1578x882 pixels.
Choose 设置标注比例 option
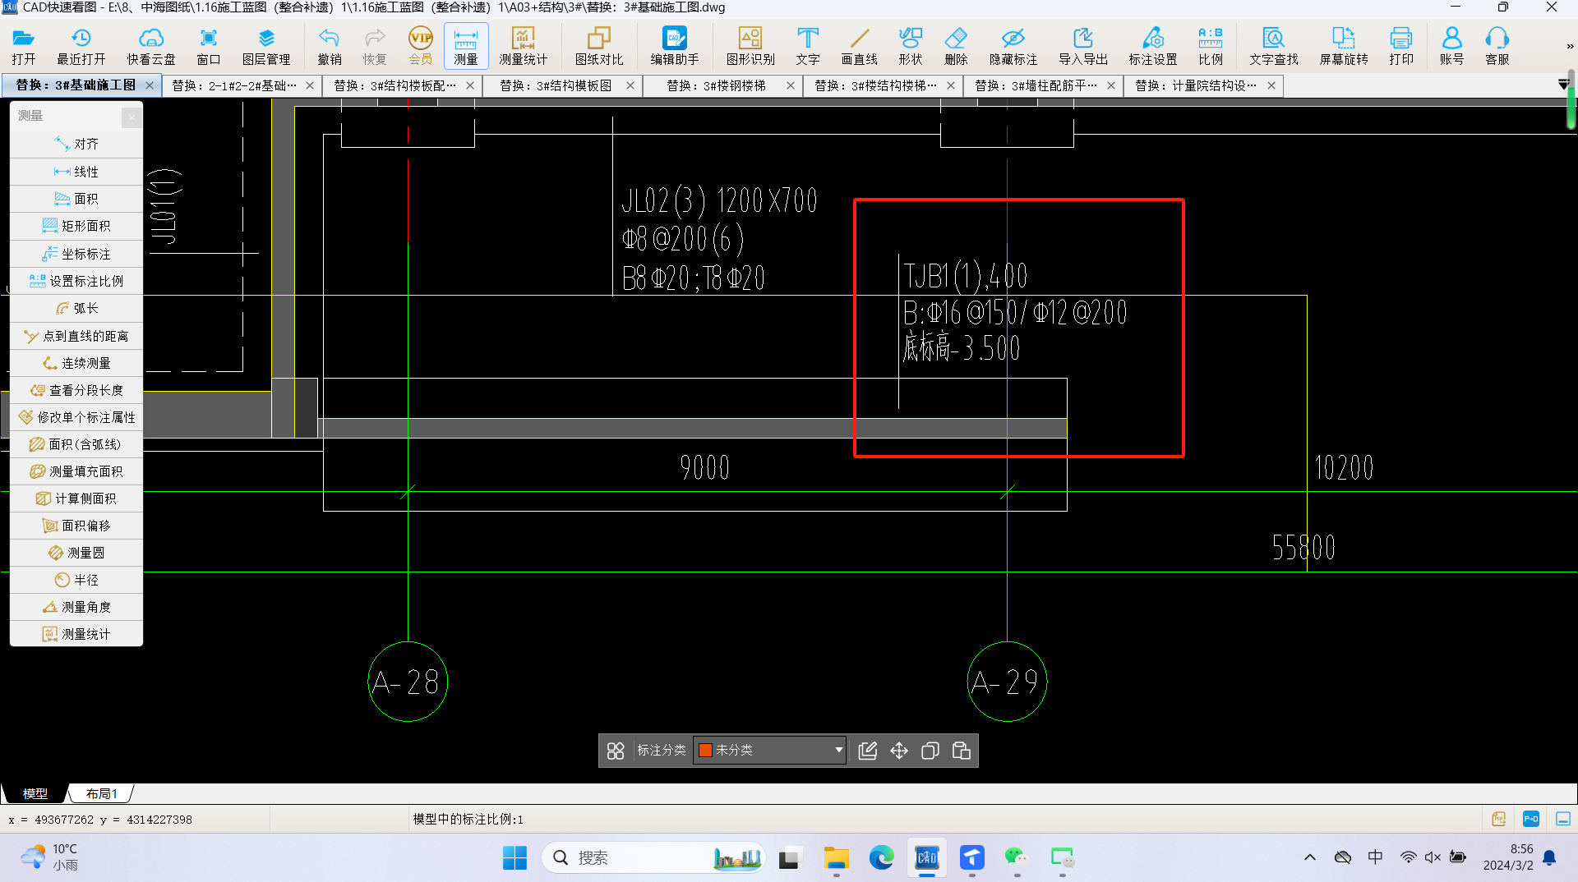click(76, 281)
